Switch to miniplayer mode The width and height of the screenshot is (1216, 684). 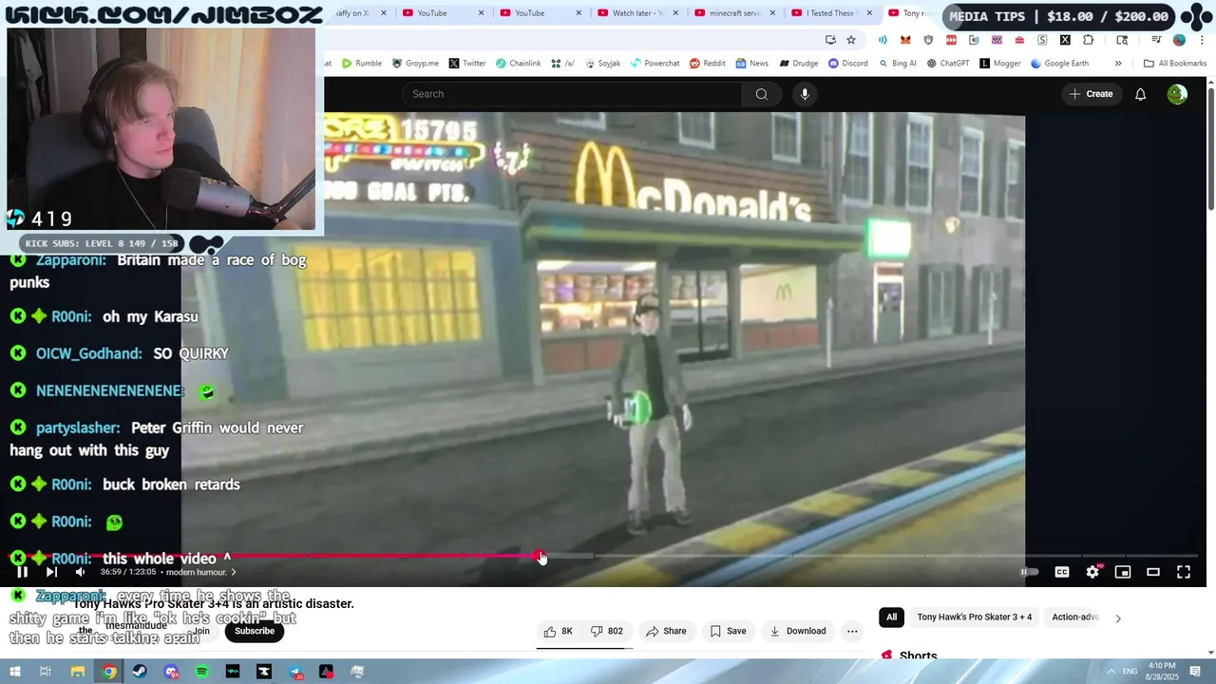tap(1123, 572)
